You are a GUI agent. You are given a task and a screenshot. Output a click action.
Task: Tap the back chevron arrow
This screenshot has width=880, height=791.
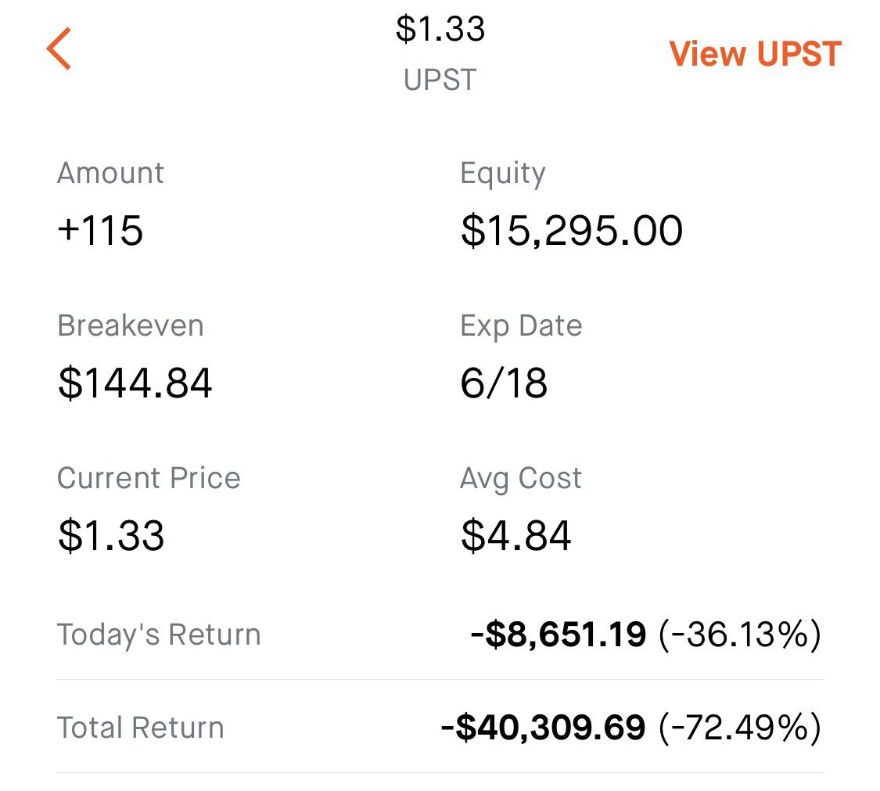[x=60, y=51]
